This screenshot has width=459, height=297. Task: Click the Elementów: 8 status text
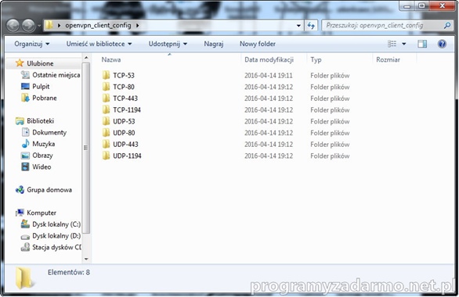coord(69,272)
